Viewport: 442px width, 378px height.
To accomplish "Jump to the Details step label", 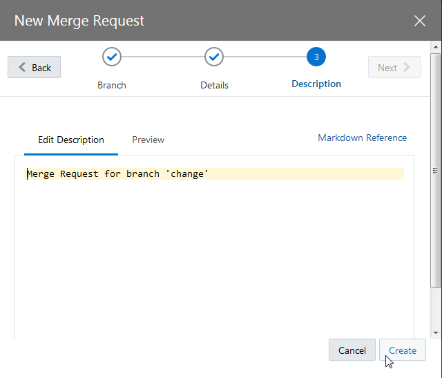I will pos(214,85).
